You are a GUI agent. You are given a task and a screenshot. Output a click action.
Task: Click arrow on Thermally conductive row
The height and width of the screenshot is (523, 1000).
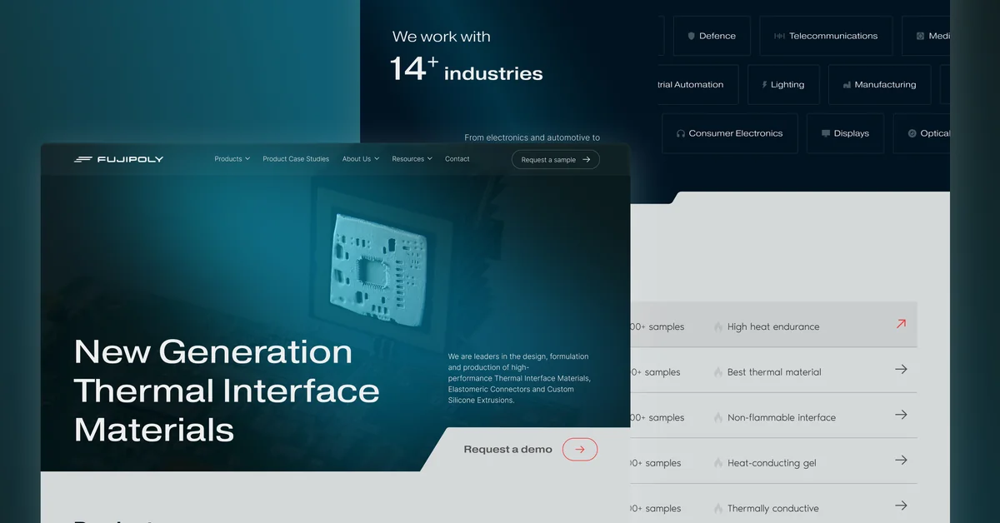tap(901, 506)
